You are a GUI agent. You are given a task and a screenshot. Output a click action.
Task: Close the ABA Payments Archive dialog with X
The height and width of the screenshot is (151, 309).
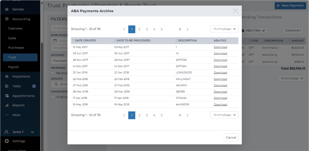[x=236, y=11]
